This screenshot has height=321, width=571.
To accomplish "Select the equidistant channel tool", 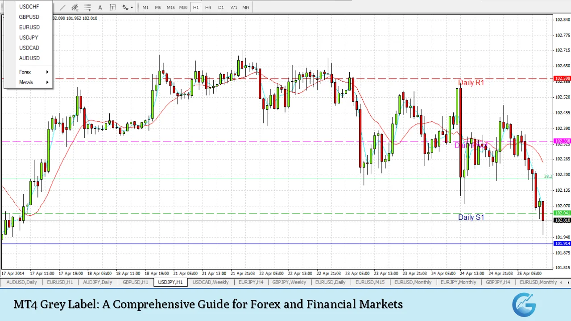I will pyautogui.click(x=75, y=7).
